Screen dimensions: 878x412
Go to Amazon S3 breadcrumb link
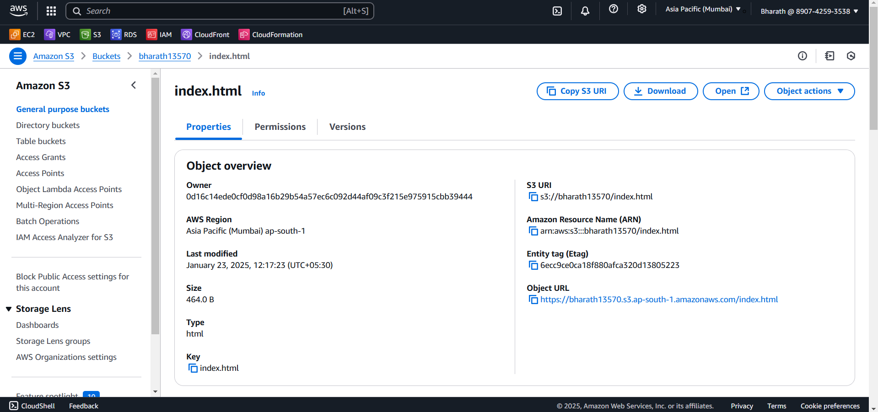[x=54, y=56]
